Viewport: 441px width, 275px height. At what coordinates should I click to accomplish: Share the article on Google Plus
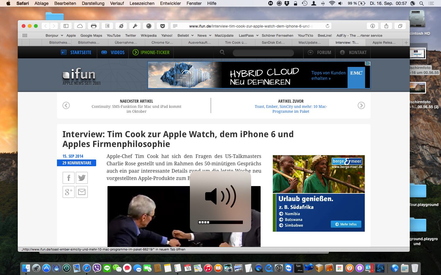tap(69, 192)
